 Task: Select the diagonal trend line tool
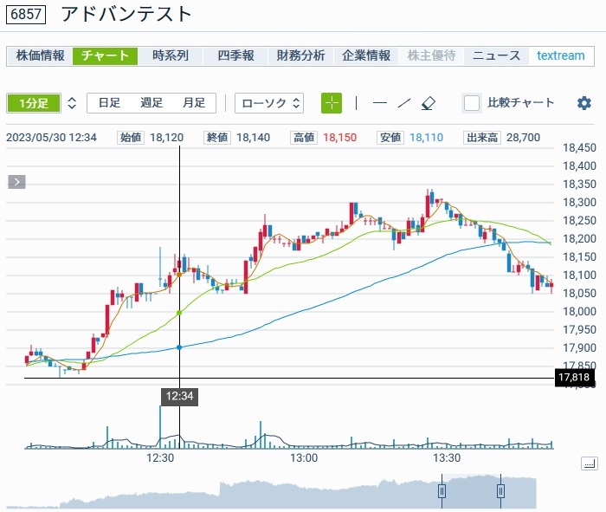(x=403, y=103)
